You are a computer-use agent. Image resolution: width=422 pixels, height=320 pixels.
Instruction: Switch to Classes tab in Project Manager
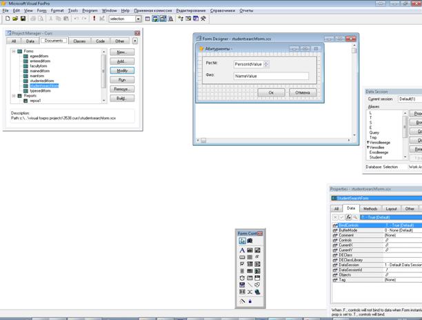click(79, 41)
